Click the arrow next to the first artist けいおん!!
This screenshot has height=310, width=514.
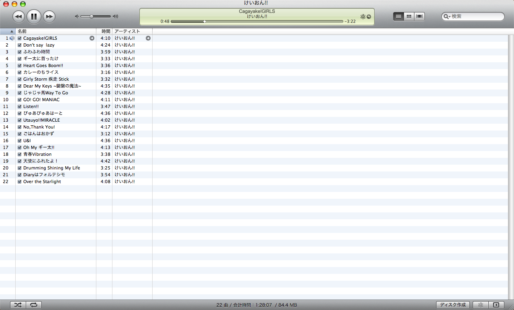pos(148,38)
